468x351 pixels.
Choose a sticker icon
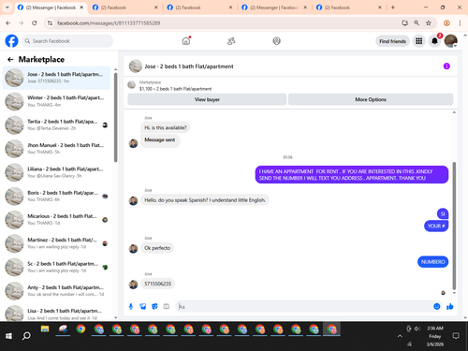pos(154,306)
